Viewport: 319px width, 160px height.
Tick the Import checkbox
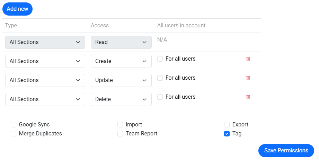(x=120, y=125)
